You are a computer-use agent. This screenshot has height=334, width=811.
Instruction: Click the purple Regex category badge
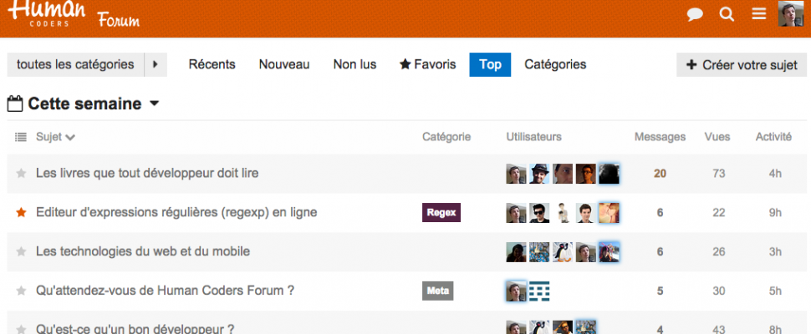point(441,213)
